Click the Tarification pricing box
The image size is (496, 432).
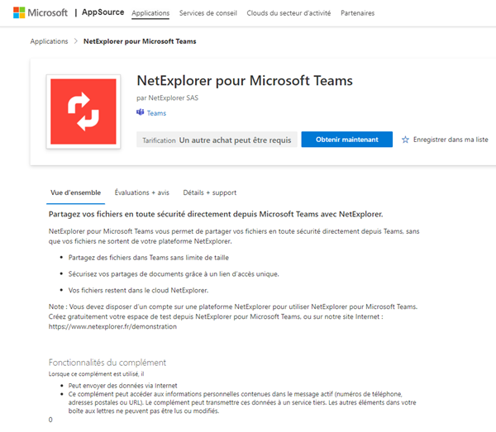click(x=217, y=140)
